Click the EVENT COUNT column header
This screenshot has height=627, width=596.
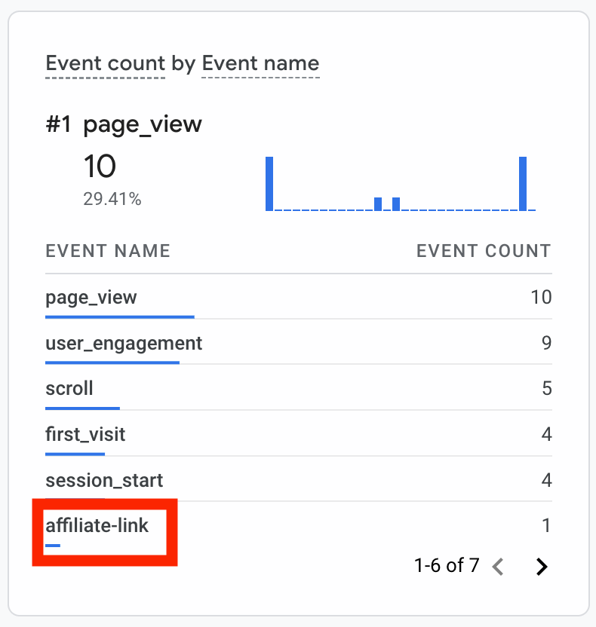[x=484, y=251]
